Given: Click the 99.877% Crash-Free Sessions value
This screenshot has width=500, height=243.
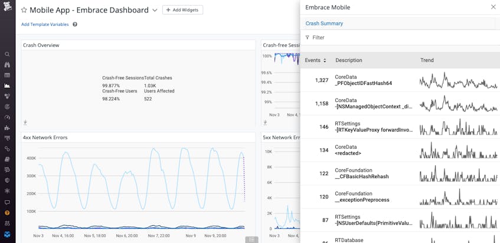Looking at the screenshot, I should click(x=111, y=86).
